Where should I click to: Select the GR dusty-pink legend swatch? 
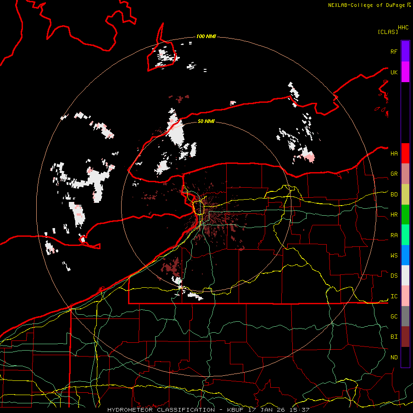coord(405,174)
